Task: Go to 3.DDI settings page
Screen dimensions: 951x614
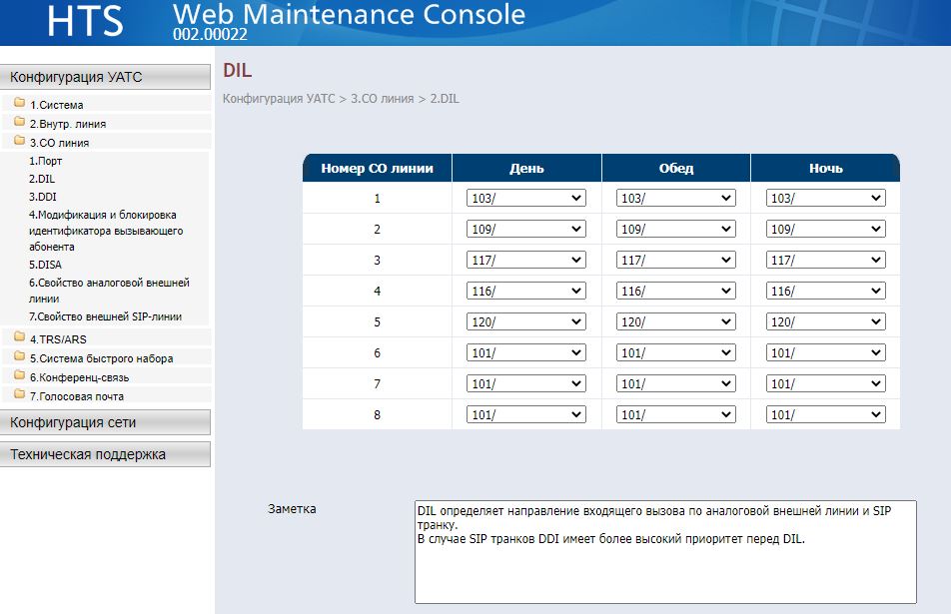Action: click(x=42, y=197)
